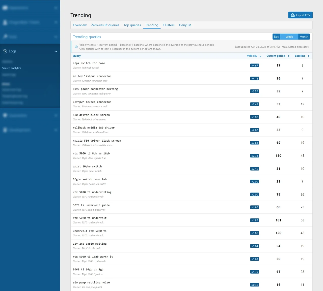
Task: Open the Top queries tab
Action: (132, 25)
